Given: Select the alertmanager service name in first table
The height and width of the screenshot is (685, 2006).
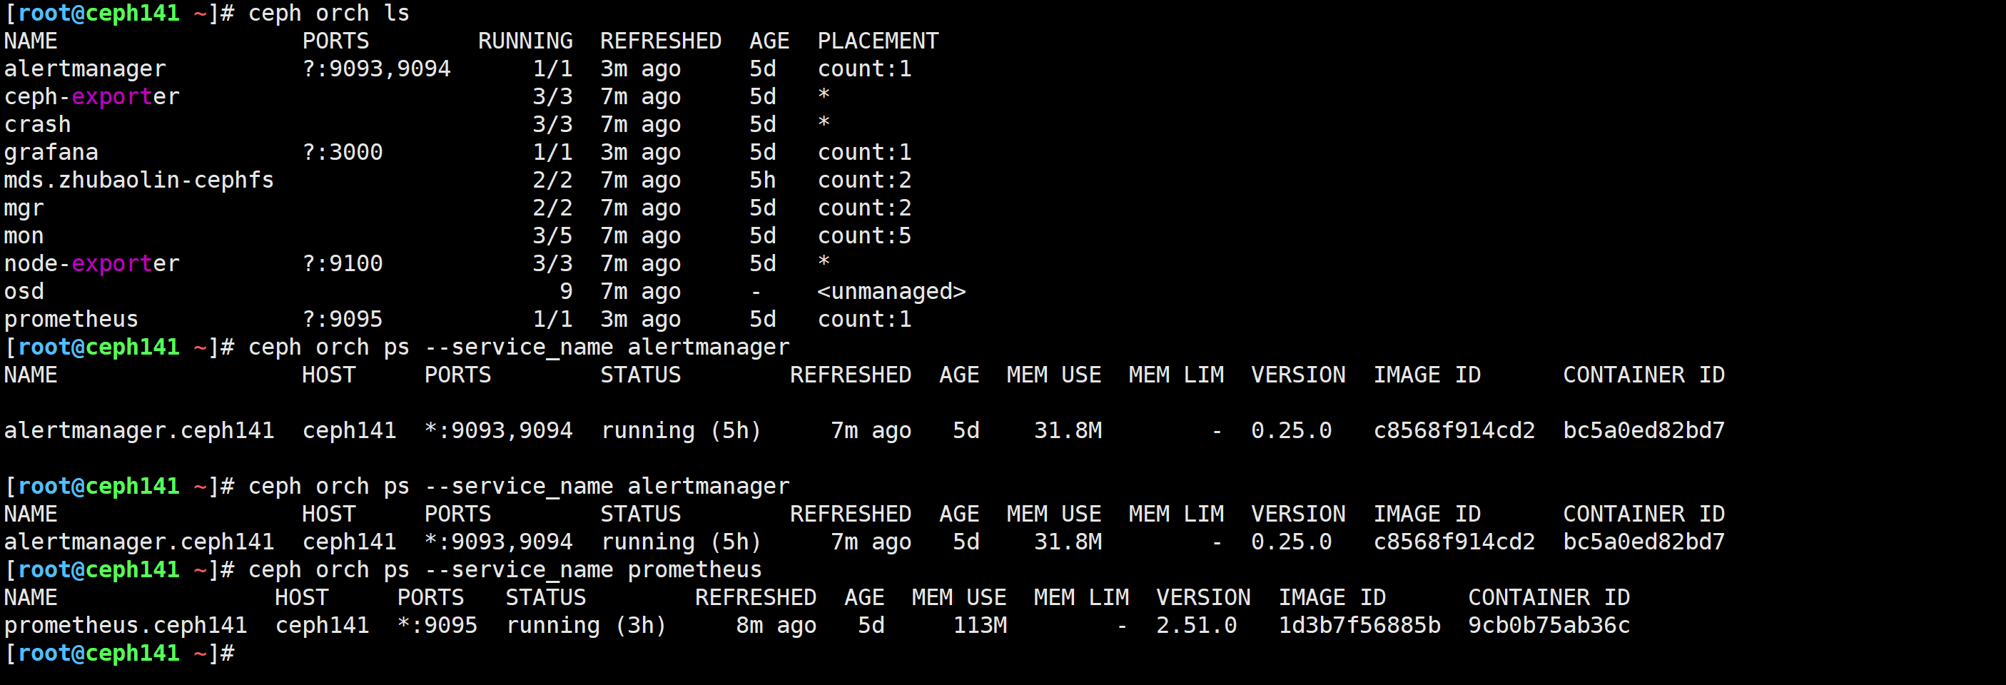Looking at the screenshot, I should pos(85,69).
